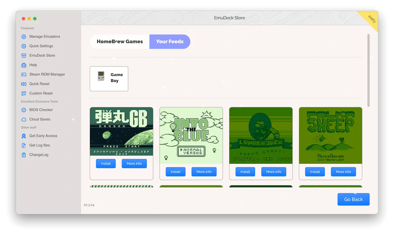Click the EmuDeck Store shop icon
Viewport: 394px width, 235px height.
click(x=24, y=56)
